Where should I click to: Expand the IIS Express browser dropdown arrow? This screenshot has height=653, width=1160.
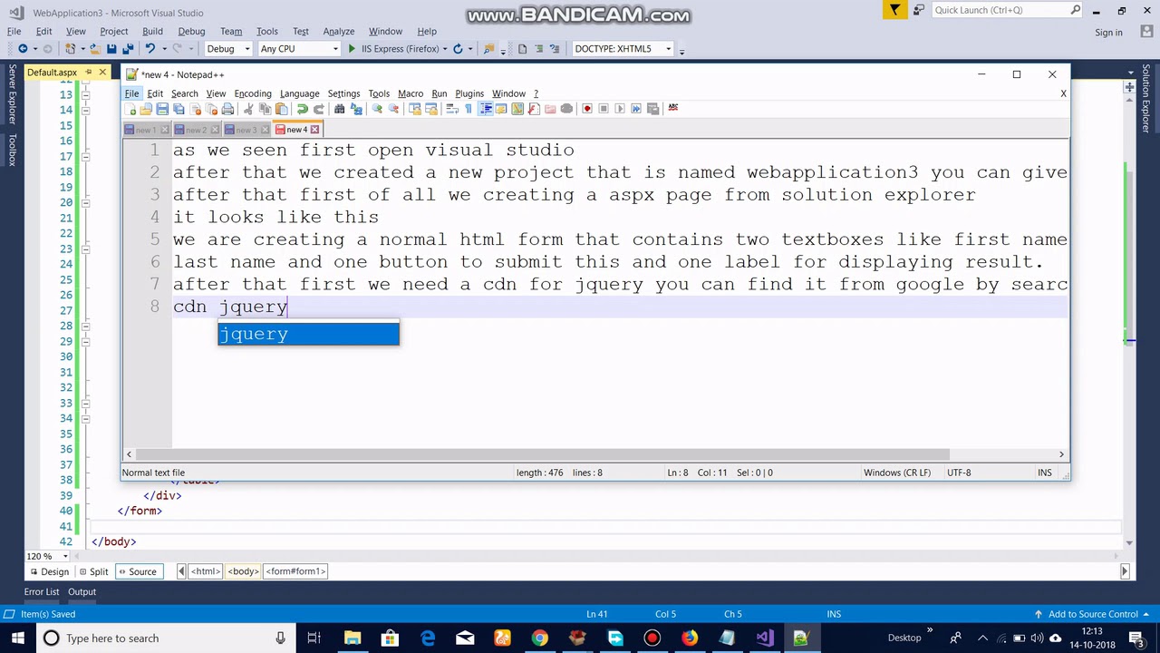coord(445,49)
